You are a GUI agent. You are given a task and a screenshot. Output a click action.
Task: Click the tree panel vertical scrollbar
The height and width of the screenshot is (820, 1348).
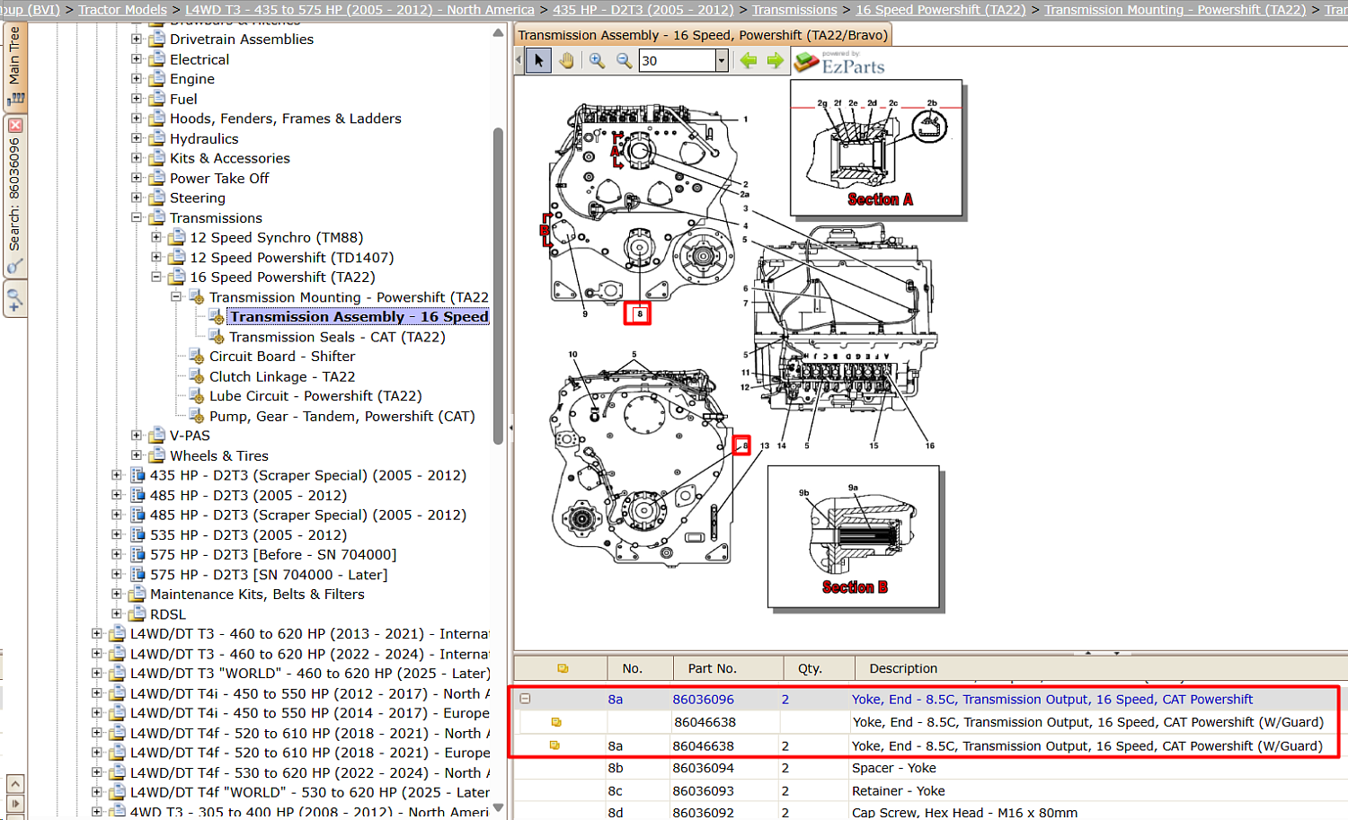[498, 286]
